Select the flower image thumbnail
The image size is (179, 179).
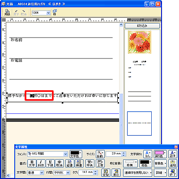(x=140, y=42)
